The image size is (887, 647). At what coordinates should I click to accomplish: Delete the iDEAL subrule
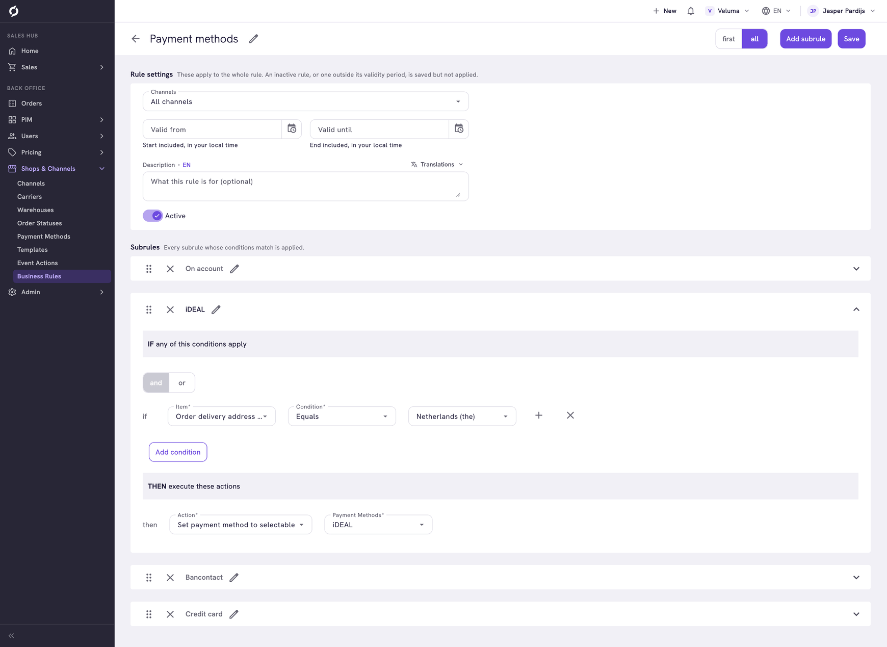[x=170, y=309]
